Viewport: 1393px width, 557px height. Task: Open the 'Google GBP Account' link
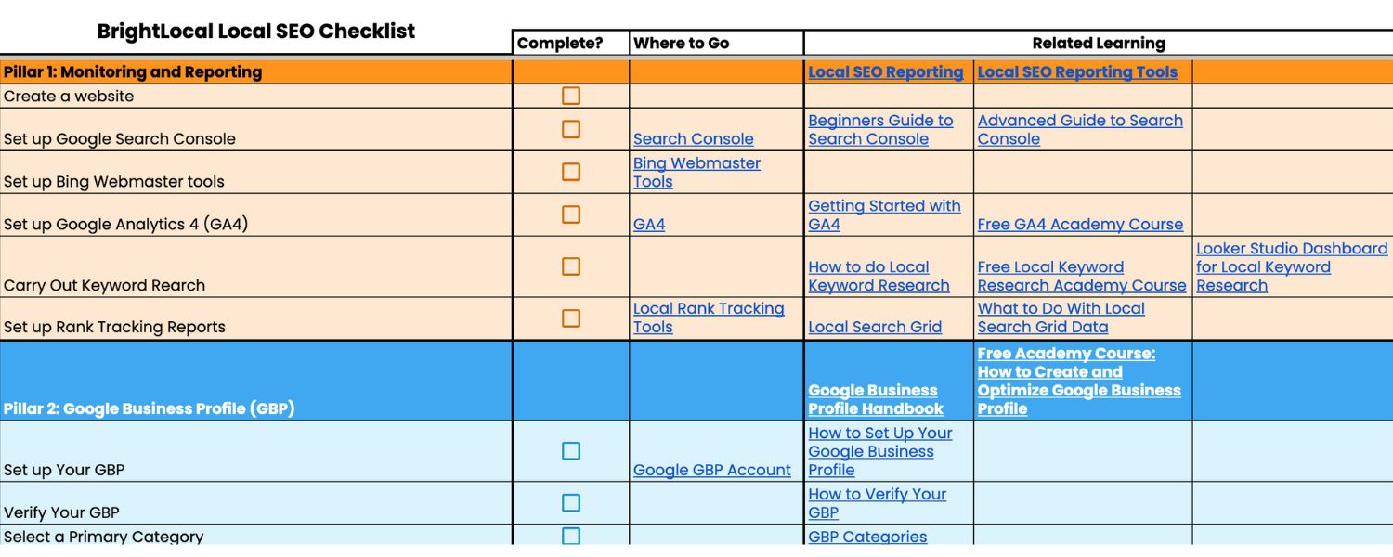[711, 470]
